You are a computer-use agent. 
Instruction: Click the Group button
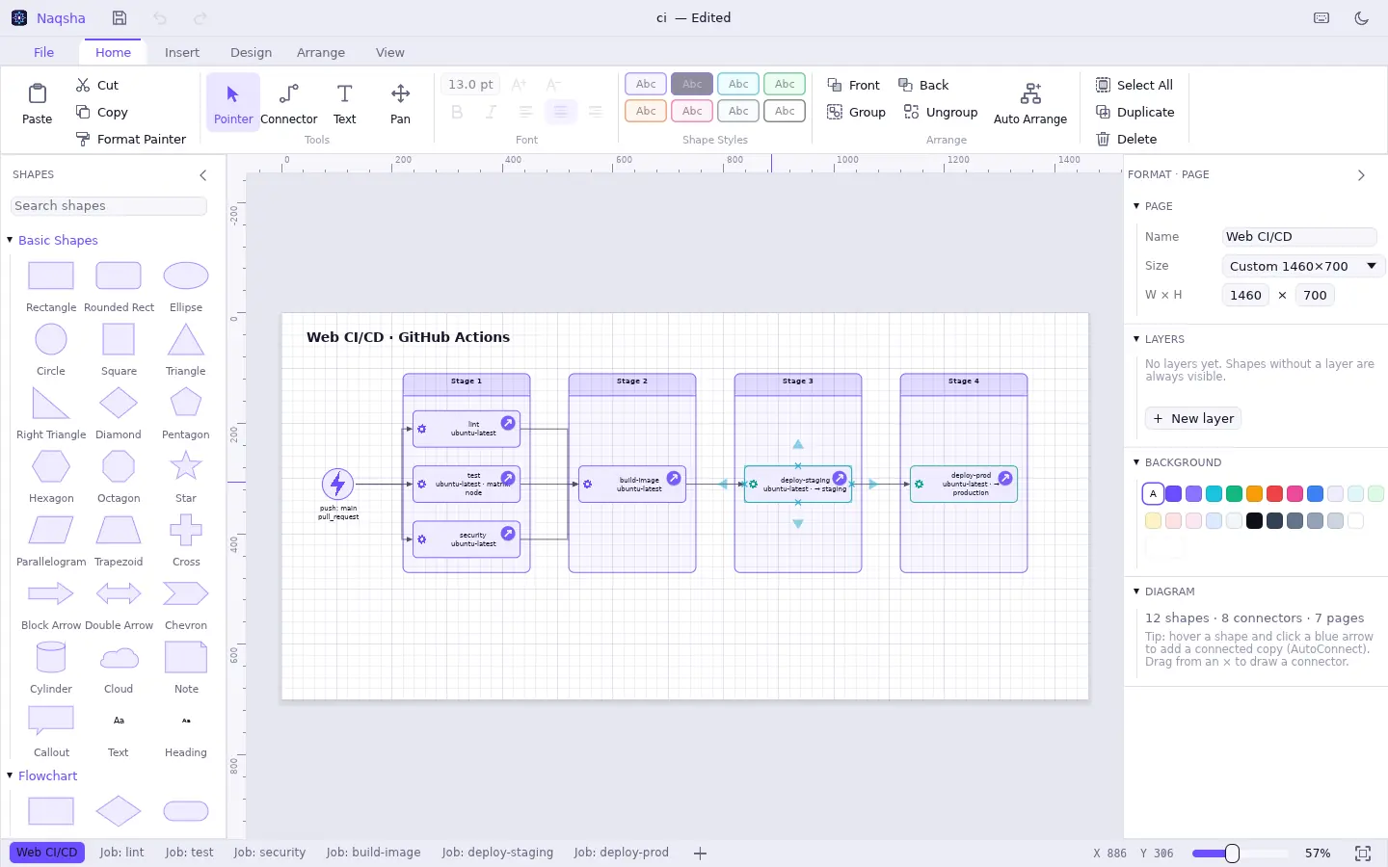(856, 112)
